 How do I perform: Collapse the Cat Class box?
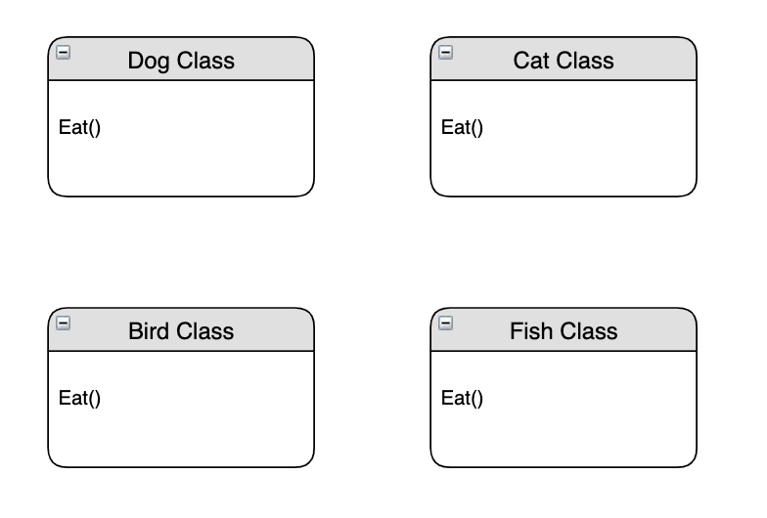[446, 52]
